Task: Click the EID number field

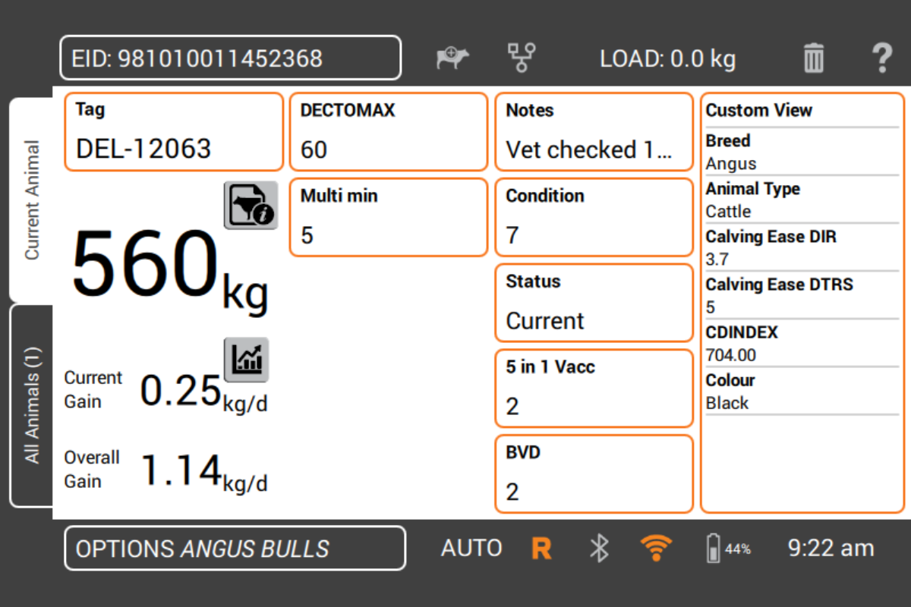Action: pos(230,58)
